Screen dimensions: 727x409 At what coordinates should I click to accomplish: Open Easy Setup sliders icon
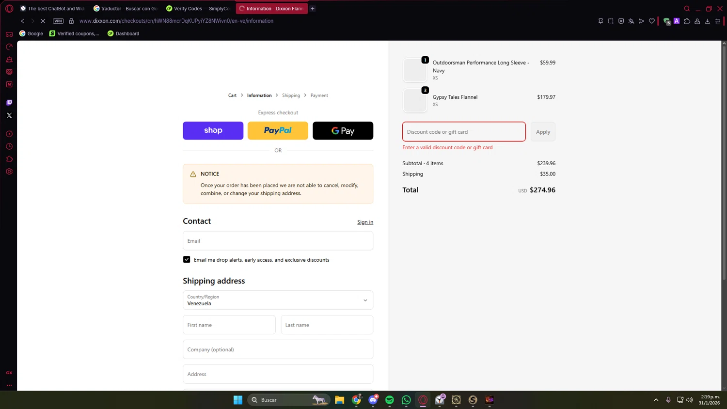point(718,21)
